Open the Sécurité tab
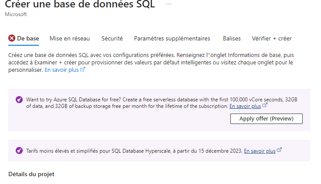 112,38
